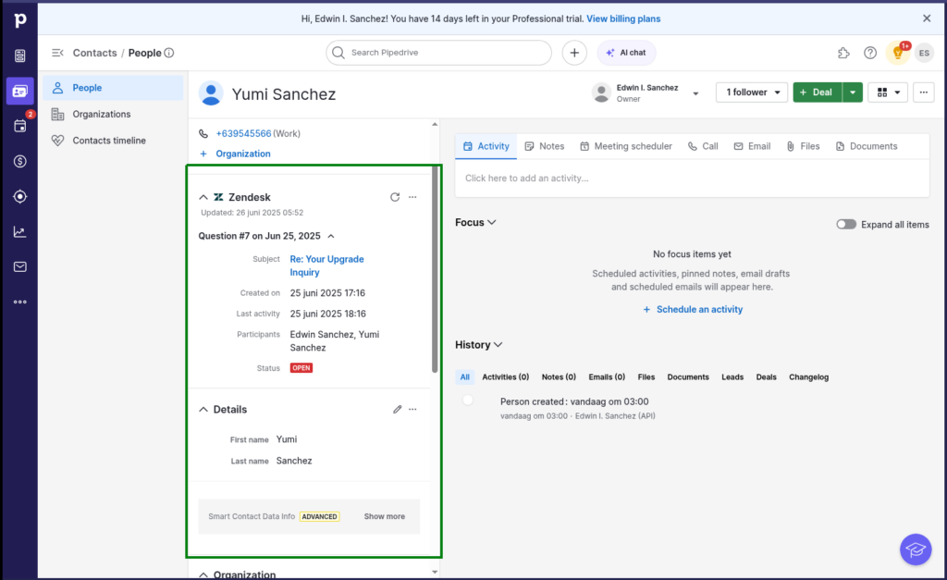Collapse the Details section

click(203, 410)
